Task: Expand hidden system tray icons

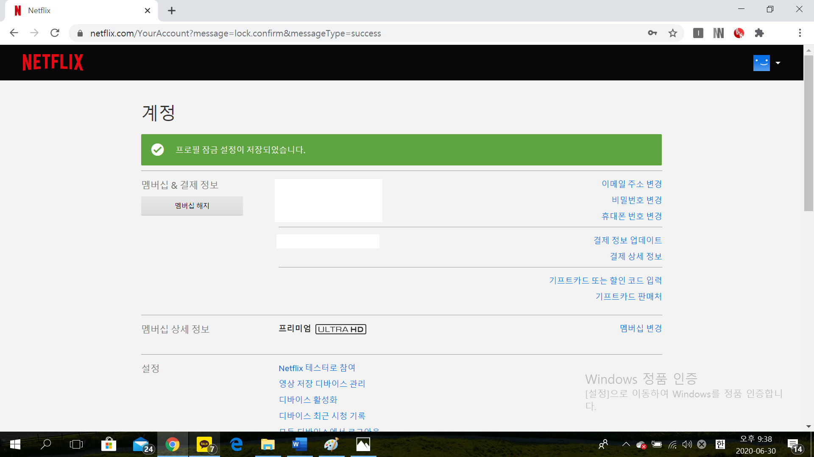Action: coord(626,444)
